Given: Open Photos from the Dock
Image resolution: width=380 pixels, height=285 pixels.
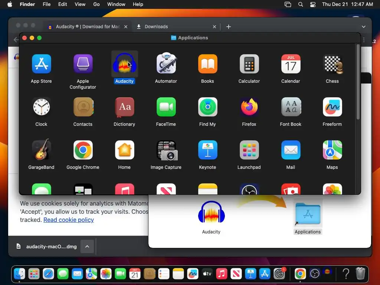Looking at the screenshot, I should [106, 274].
